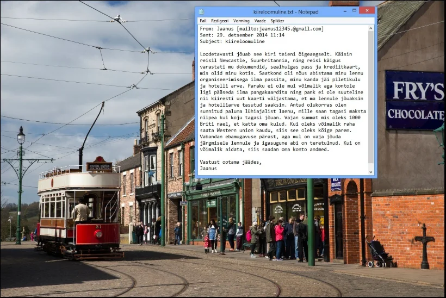
Task: Click the vertical scrollbar thumb in Notepad
Action: (370, 97)
